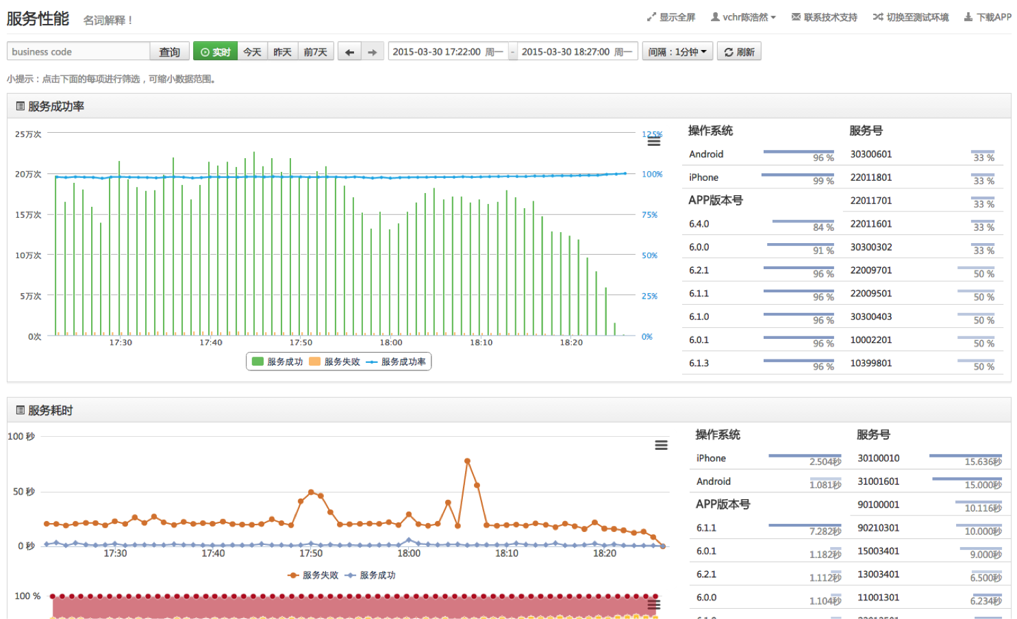Go to the previous time range arrow

(x=349, y=52)
